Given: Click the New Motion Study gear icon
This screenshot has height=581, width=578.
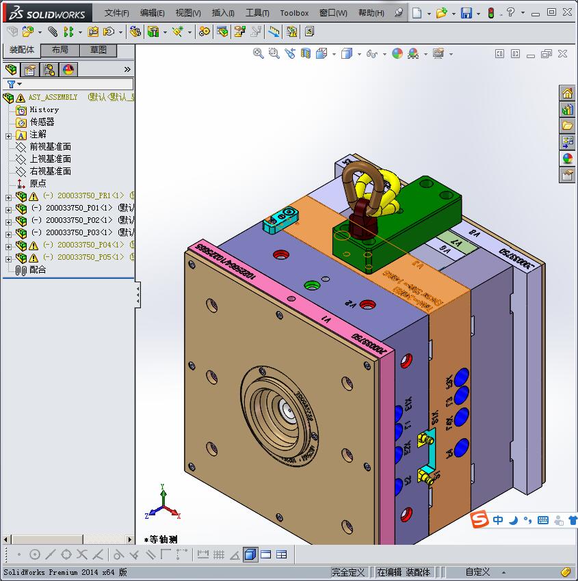Looking at the screenshot, I should pos(204,32).
